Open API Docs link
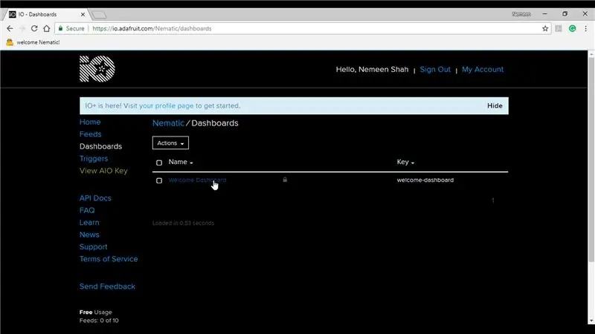 click(95, 198)
